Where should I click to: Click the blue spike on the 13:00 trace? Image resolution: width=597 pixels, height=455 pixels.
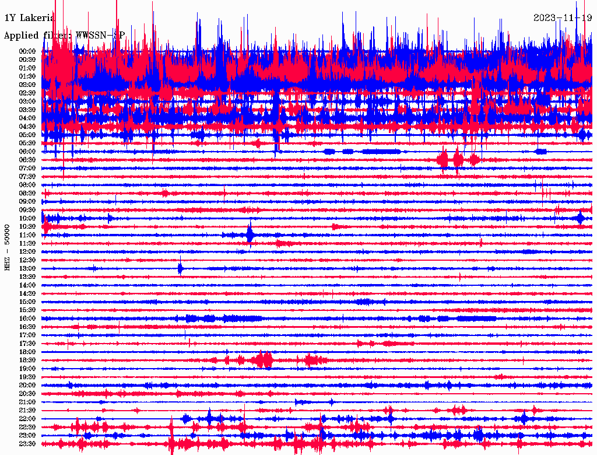tap(181, 268)
